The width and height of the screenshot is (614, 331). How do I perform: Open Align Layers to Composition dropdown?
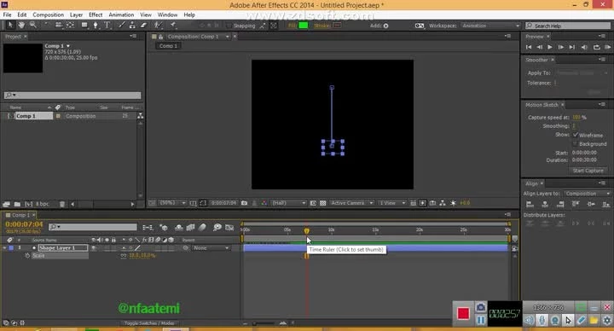(x=587, y=194)
